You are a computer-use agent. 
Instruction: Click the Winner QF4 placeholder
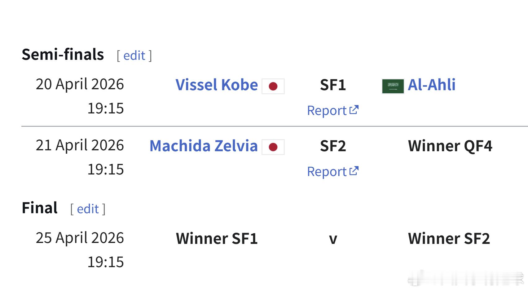450,146
